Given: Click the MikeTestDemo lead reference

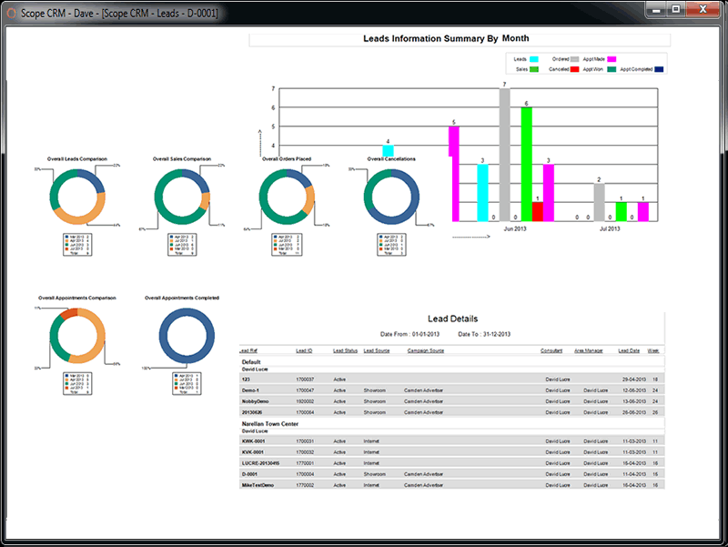Looking at the screenshot, I should pos(260,485).
